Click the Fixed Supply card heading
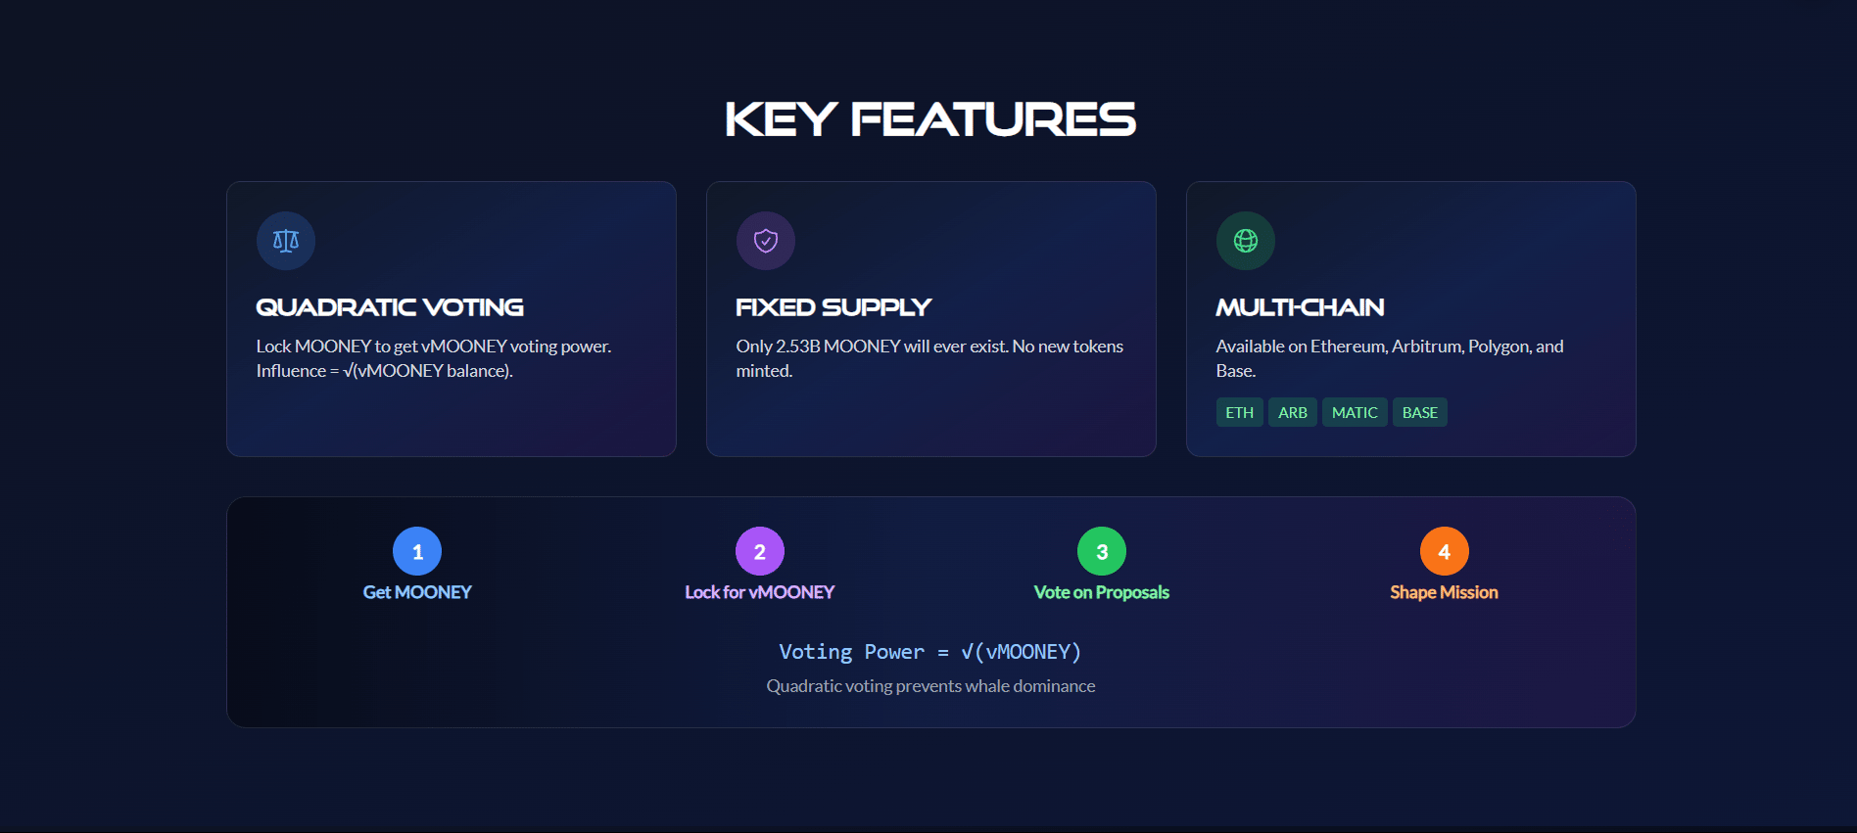The image size is (1857, 833). [x=833, y=307]
